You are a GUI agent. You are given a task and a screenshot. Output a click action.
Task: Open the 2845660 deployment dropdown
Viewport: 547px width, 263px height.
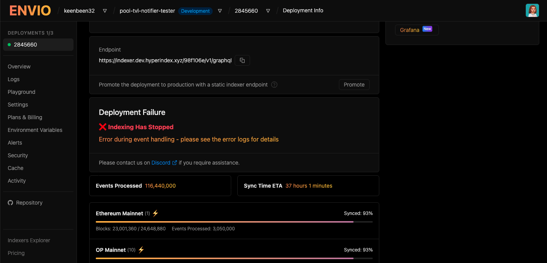click(x=268, y=11)
